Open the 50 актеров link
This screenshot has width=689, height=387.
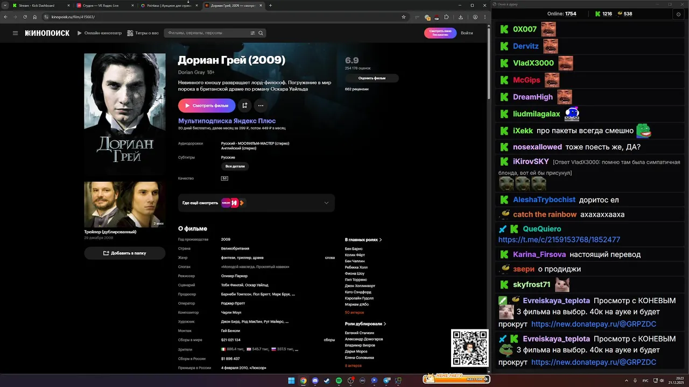[x=354, y=312]
